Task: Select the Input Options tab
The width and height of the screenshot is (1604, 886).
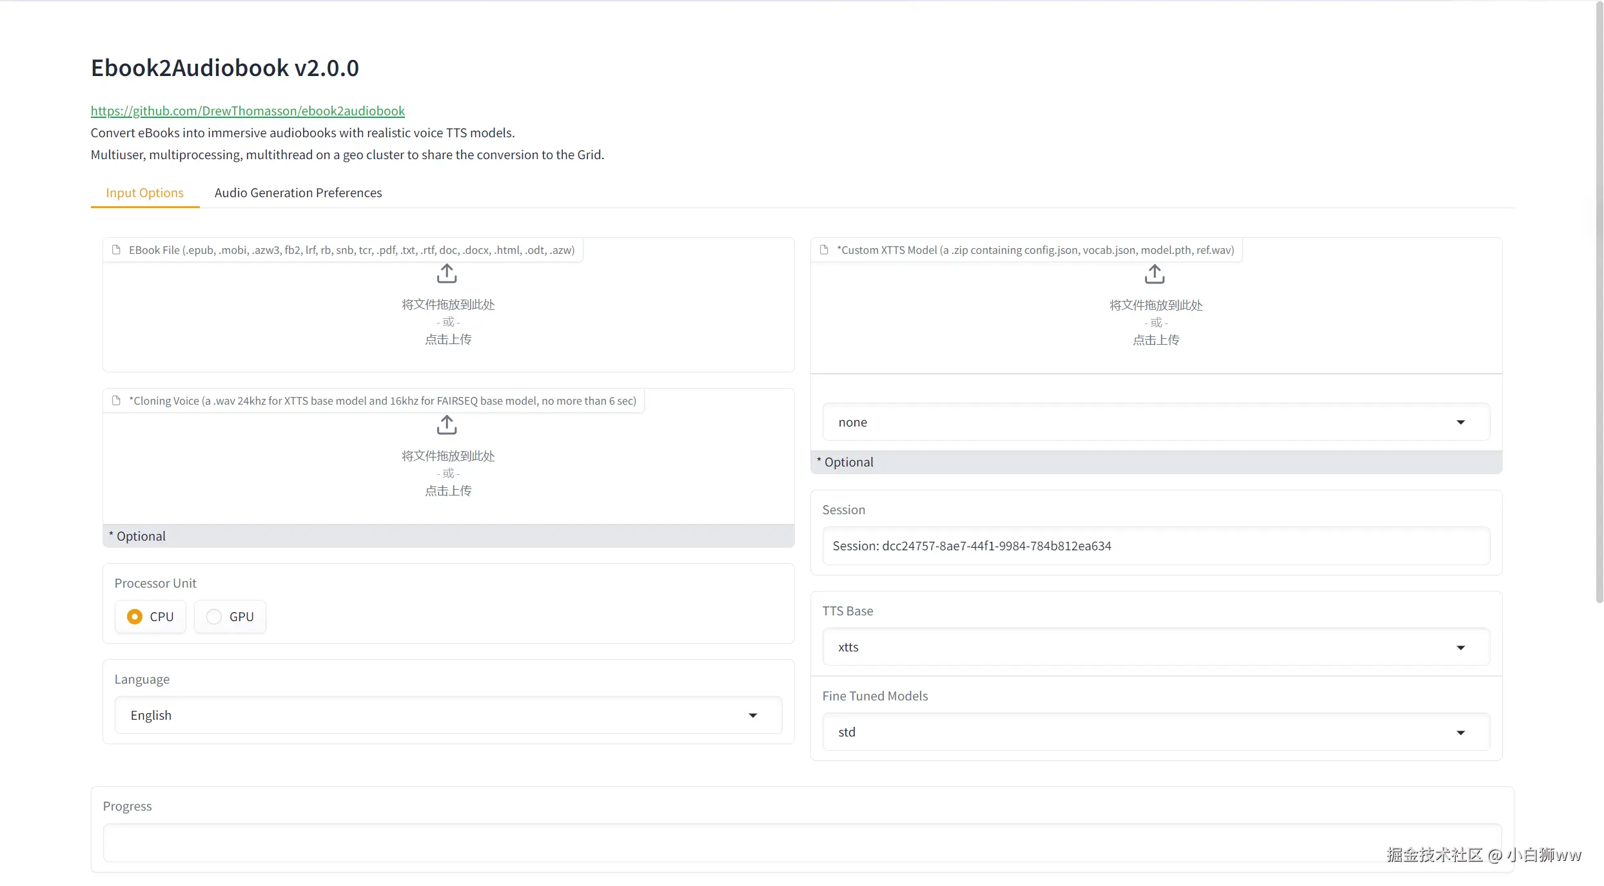Action: 144,193
